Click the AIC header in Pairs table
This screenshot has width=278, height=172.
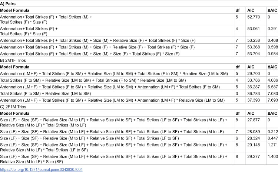click(x=251, y=10)
